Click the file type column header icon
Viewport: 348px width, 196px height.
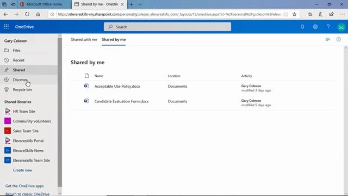click(87, 76)
